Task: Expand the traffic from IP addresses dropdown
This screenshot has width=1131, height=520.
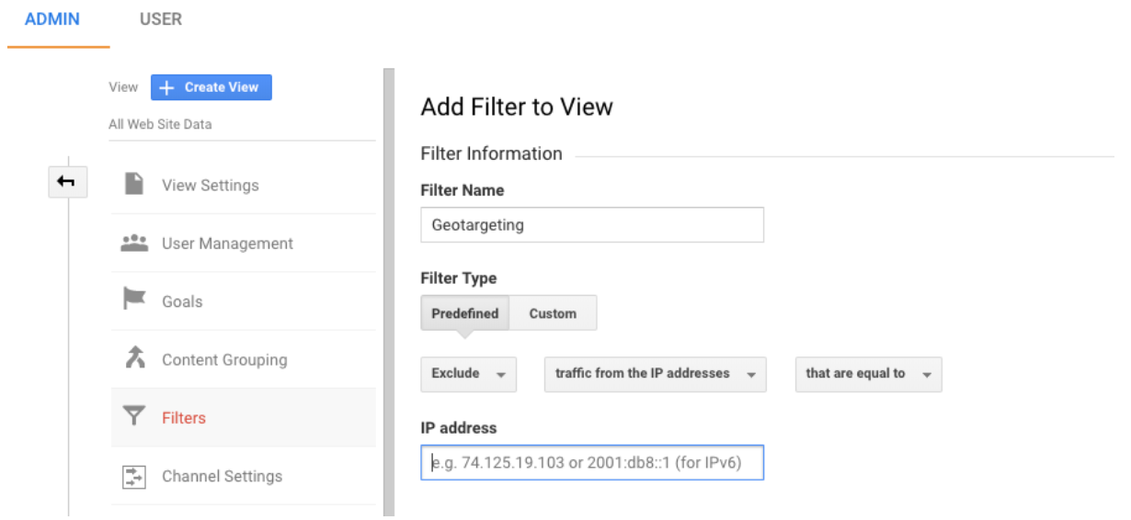Action: [655, 374]
